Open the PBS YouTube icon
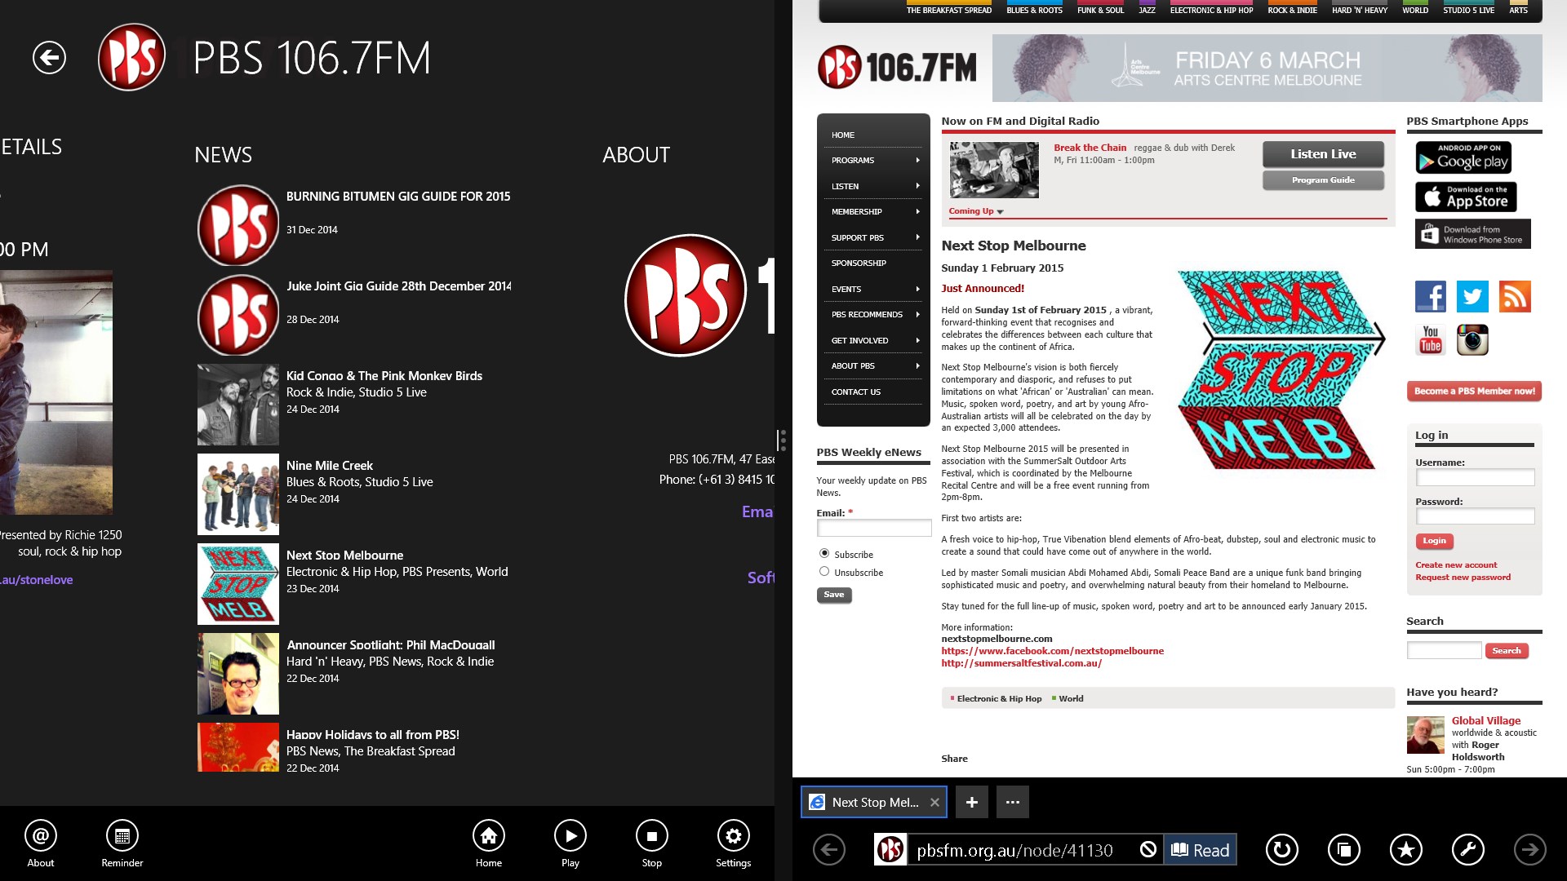 1431,340
